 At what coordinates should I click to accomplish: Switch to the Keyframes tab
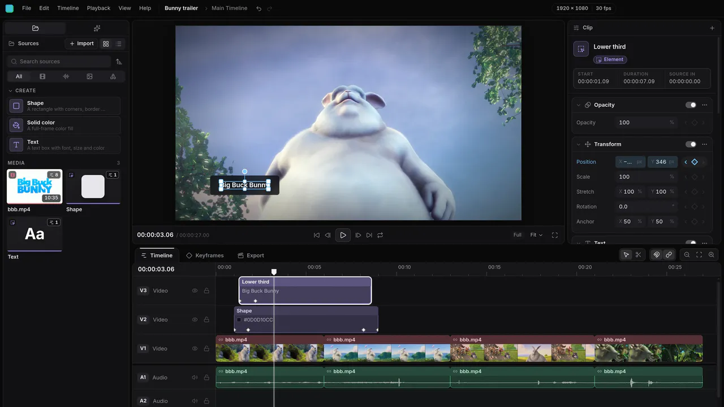tap(205, 256)
